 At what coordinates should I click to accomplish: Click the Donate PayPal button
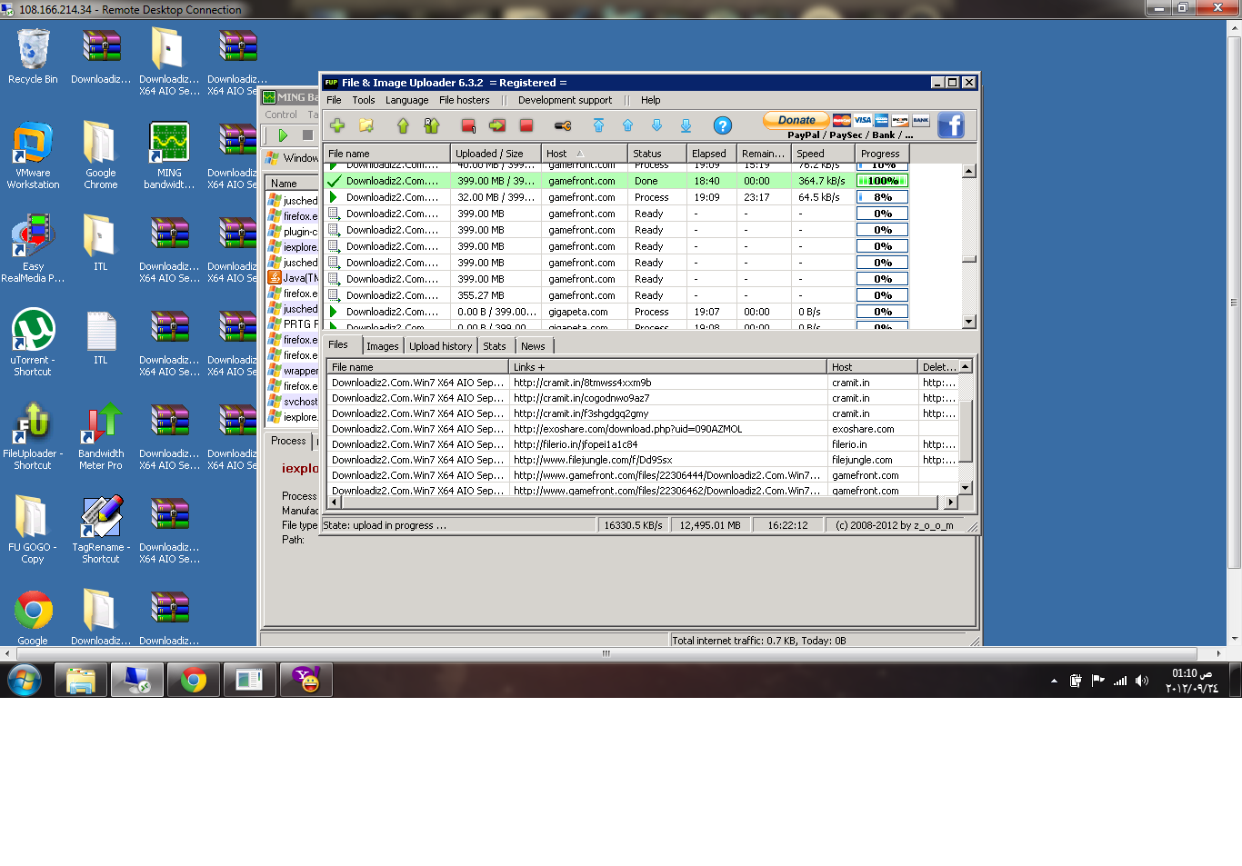point(796,120)
